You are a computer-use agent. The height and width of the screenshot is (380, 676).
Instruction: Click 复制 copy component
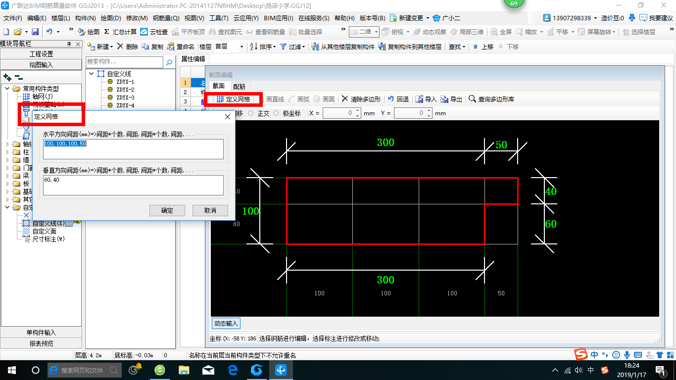[152, 47]
